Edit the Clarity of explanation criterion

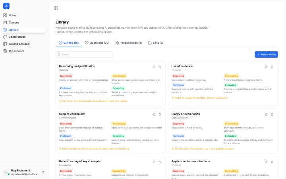tap(266, 114)
